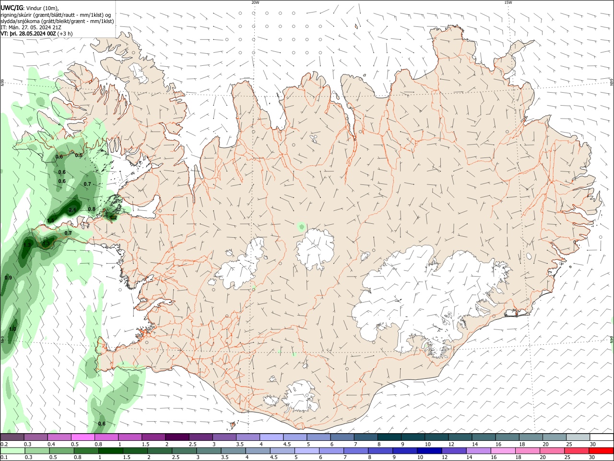This screenshot has width=614, height=461.
Task: Click the 15W longitude label
Action: point(508,2)
